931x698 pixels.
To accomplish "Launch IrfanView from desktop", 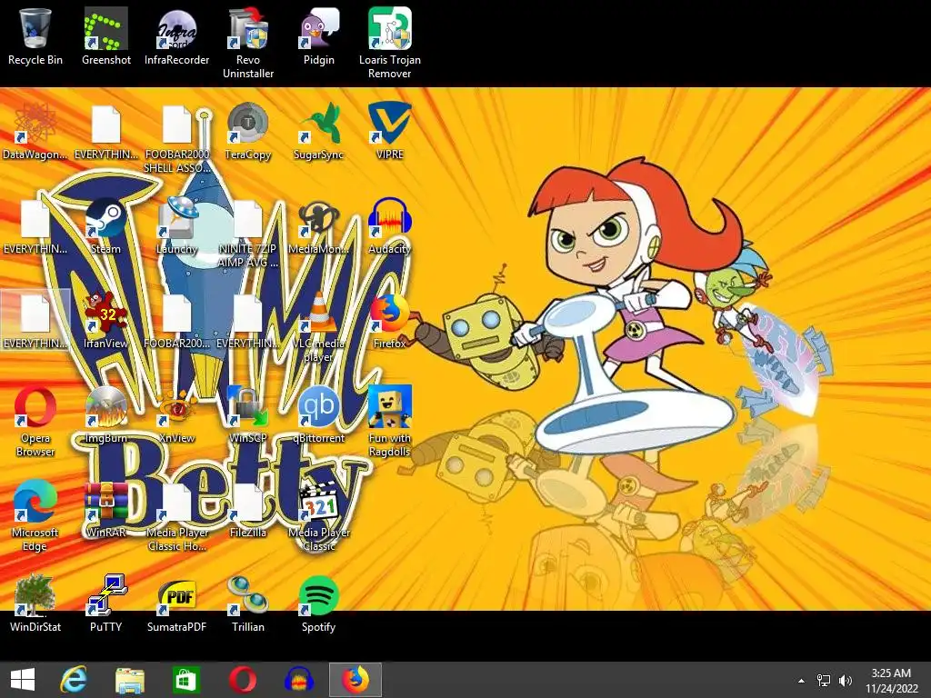I will tap(105, 320).
